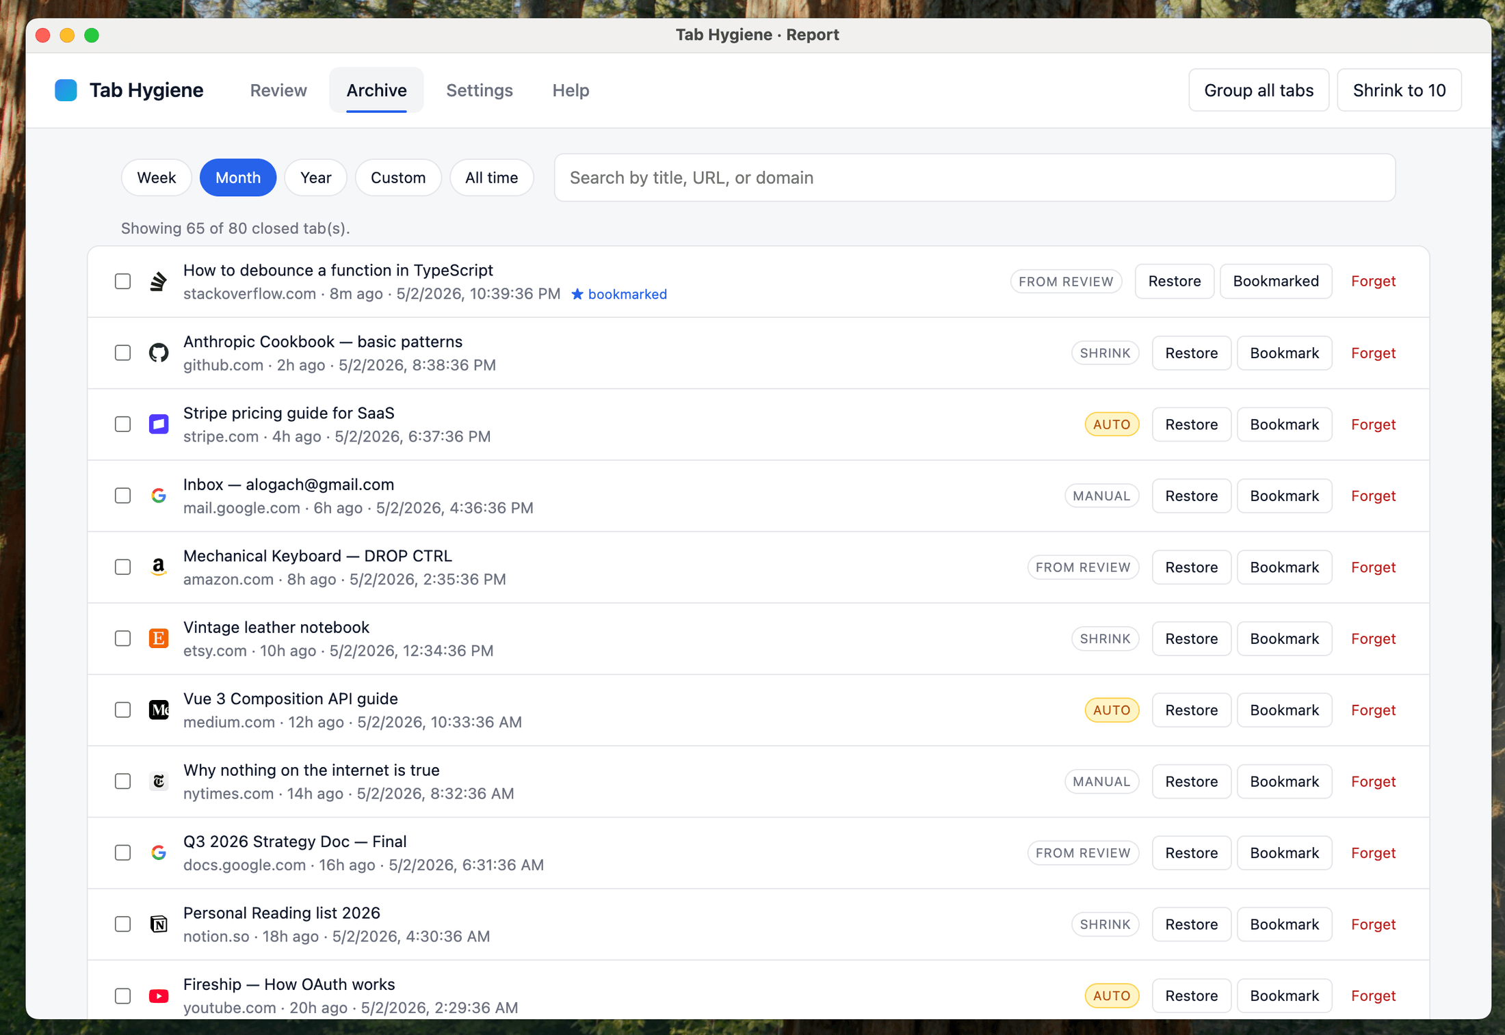The height and width of the screenshot is (1035, 1505).
Task: Click the Shrink to 10 button
Action: point(1399,90)
